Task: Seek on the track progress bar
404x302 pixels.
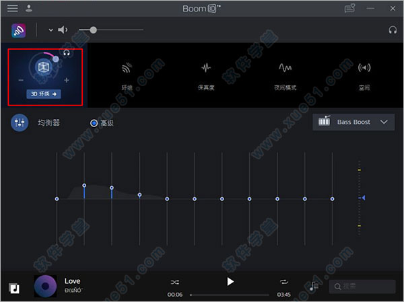Action: pyautogui.click(x=230, y=295)
